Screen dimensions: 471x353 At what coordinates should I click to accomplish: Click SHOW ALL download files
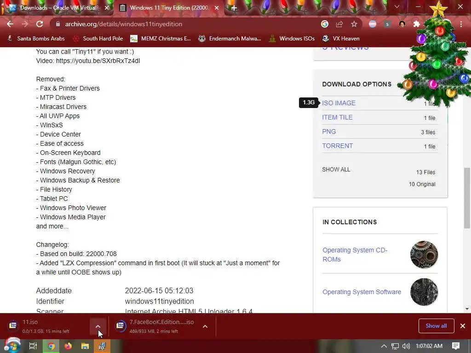pyautogui.click(x=336, y=170)
